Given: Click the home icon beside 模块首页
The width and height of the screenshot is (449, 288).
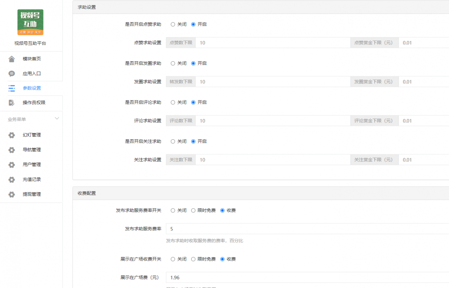Looking at the screenshot, I should pyautogui.click(x=12, y=59).
